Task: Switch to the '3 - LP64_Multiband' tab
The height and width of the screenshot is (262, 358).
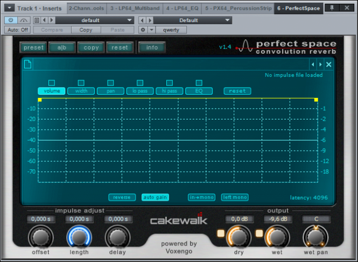Action: click(135, 9)
